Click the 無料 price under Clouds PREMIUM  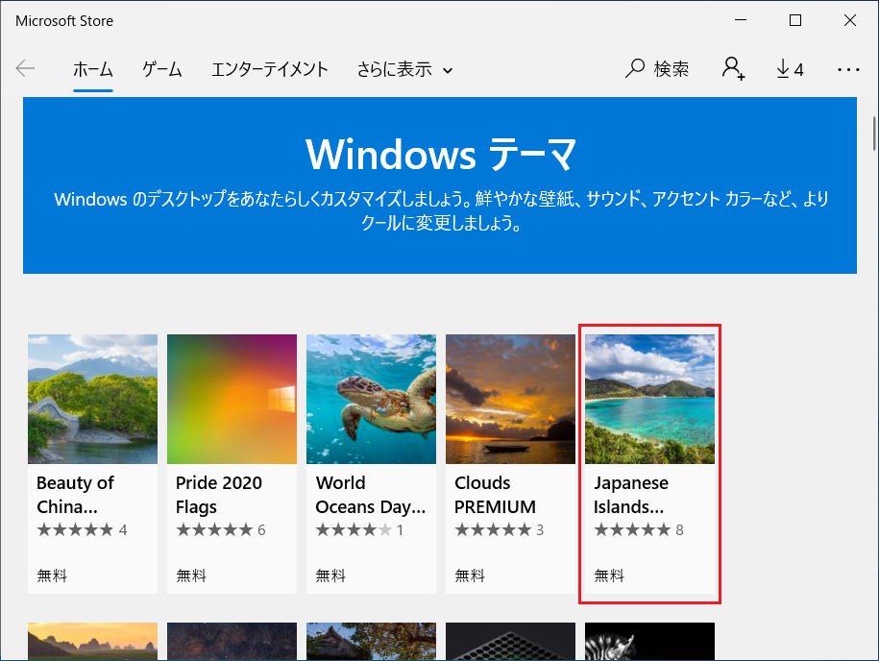470,575
